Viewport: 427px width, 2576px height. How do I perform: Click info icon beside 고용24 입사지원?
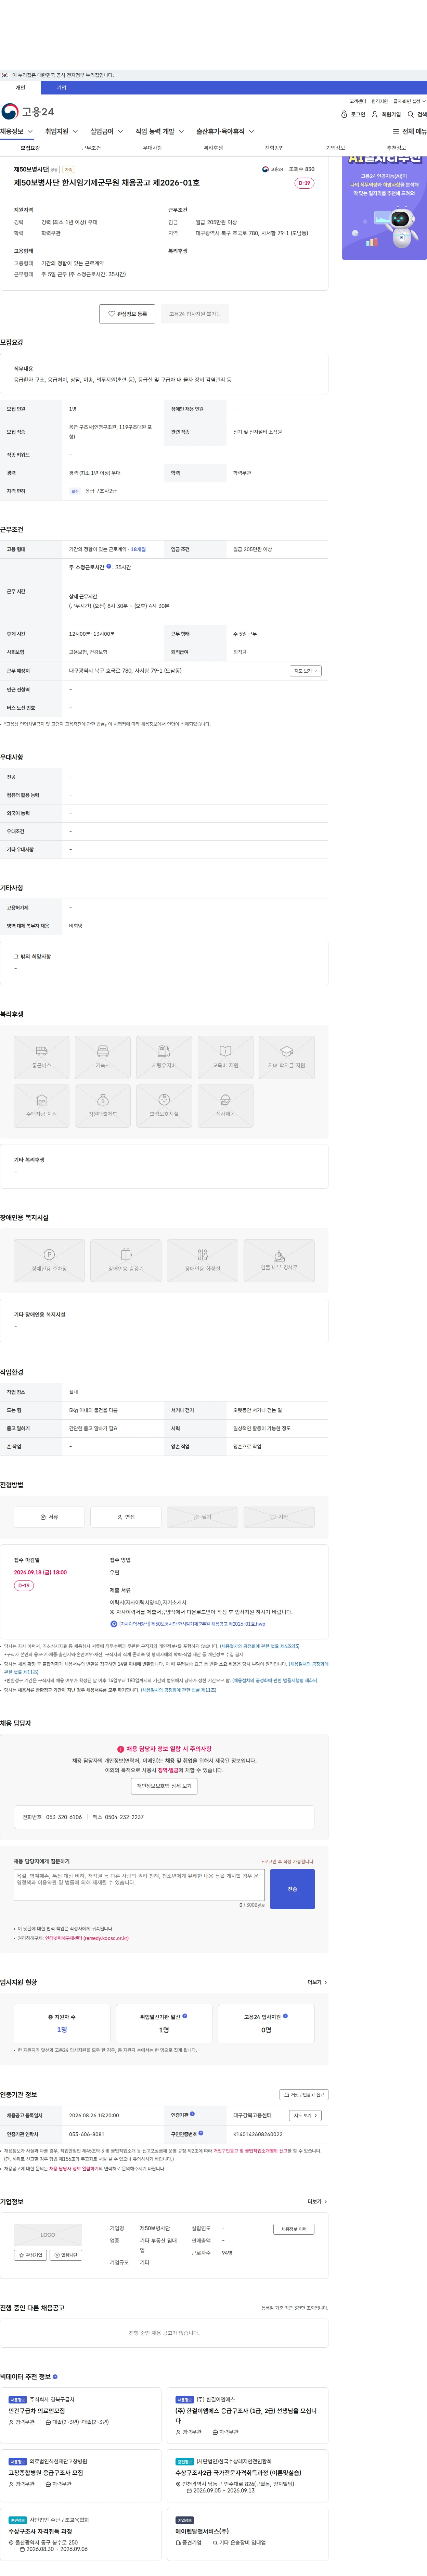click(285, 2016)
